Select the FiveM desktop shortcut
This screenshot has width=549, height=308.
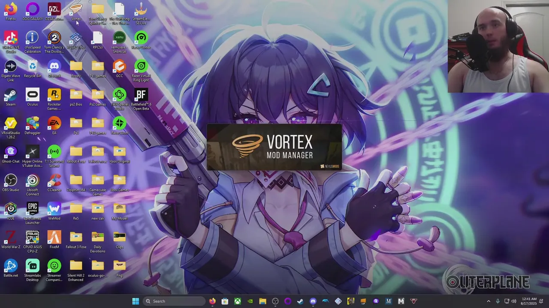click(54, 240)
